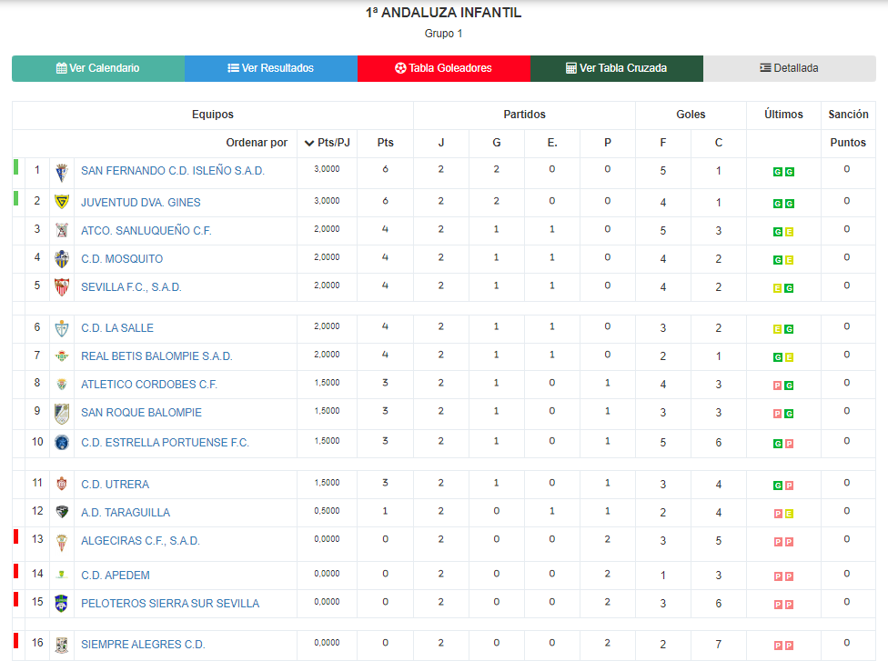
Task: Open the Siempre Alegres C.D. link
Action: [143, 645]
